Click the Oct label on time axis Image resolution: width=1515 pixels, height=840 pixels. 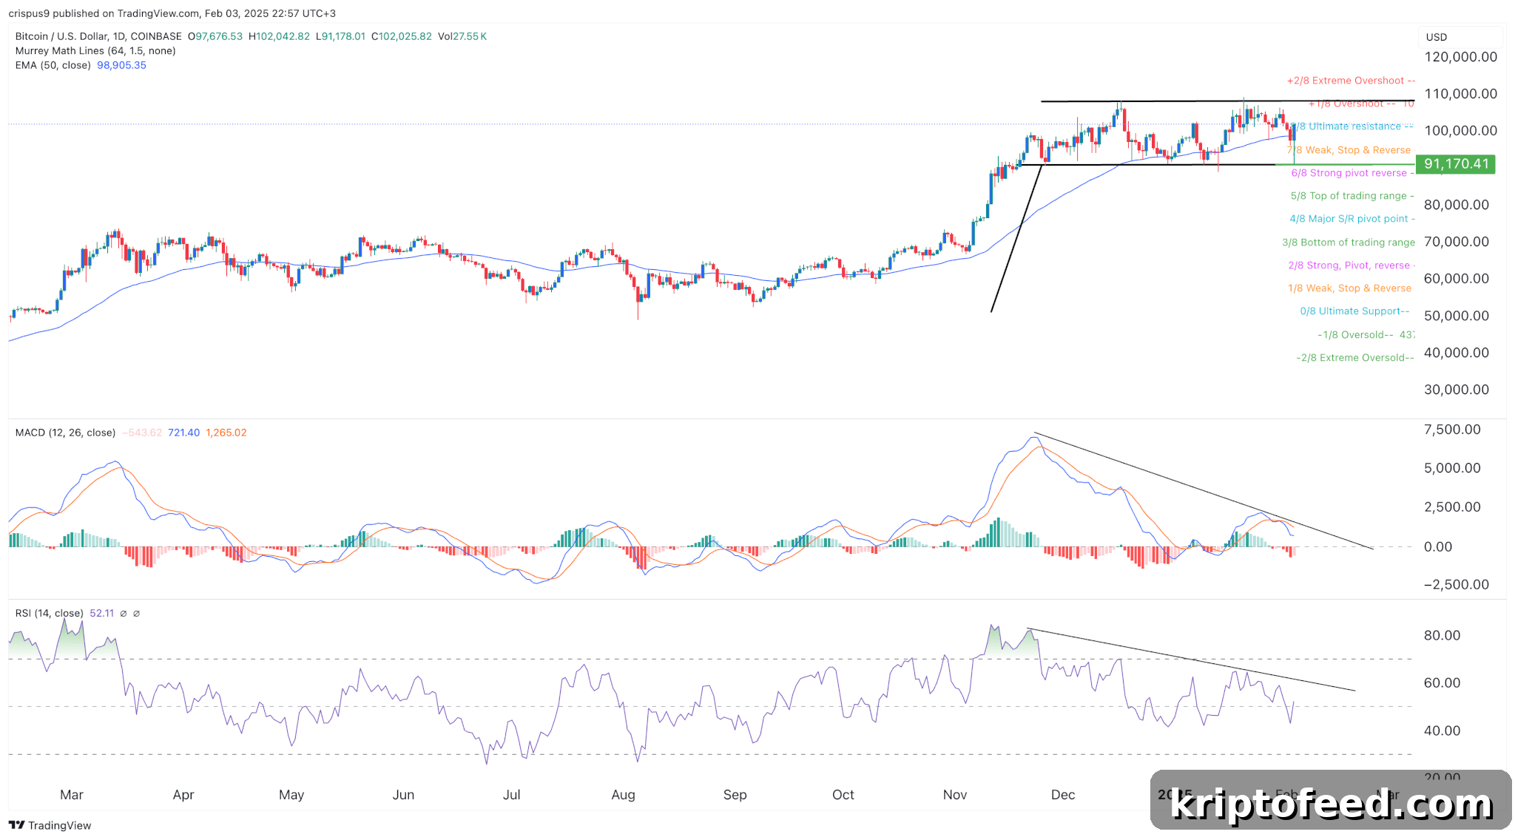843,795
